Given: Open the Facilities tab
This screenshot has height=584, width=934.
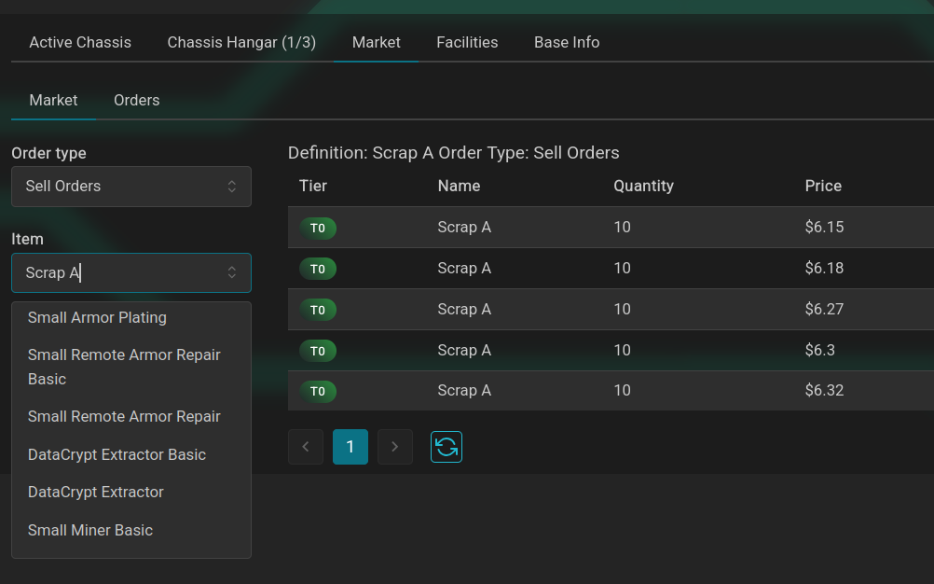Looking at the screenshot, I should 467,42.
